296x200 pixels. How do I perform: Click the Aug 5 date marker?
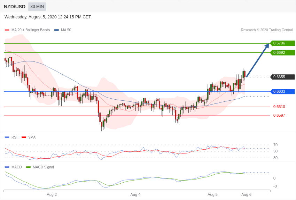[x=212, y=194]
